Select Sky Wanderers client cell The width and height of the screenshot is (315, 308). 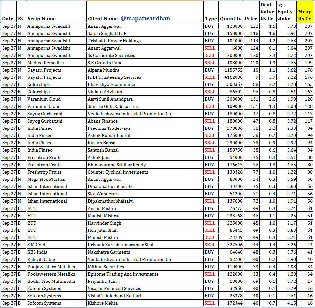(145, 194)
